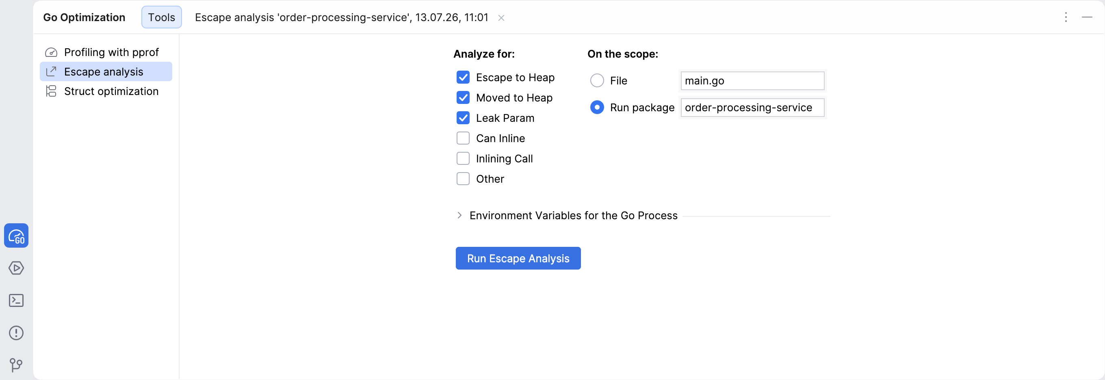Image resolution: width=1105 pixels, height=380 pixels.
Task: Open the order-processing-service escape analysis tab
Action: coord(341,17)
